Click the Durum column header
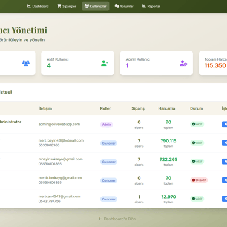This screenshot has height=227, width=227. tap(196, 108)
